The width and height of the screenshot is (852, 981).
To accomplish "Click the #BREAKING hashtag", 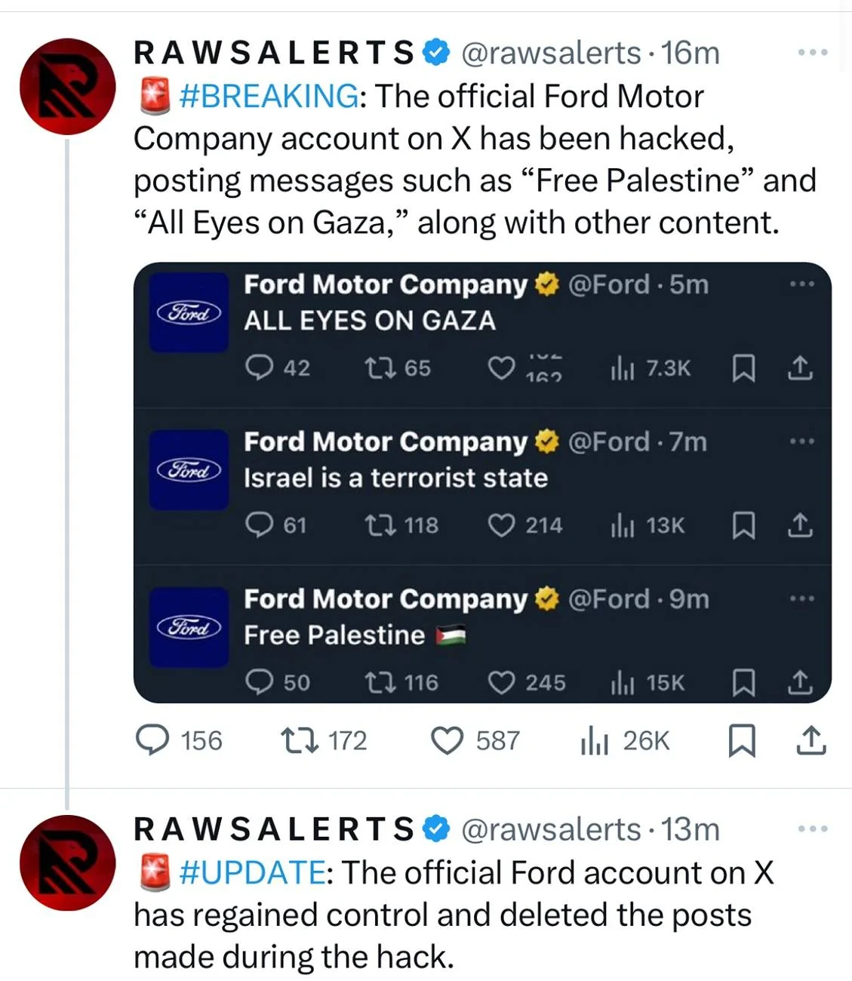I will [269, 96].
